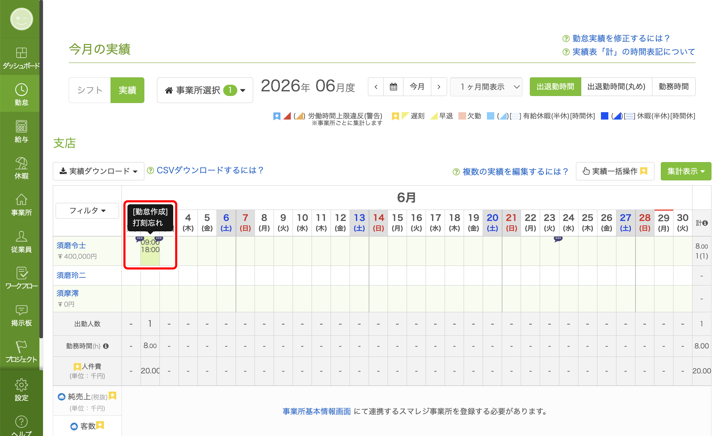This screenshot has width=721, height=436.
Task: Click the calendar picker icon
Action: point(394,87)
